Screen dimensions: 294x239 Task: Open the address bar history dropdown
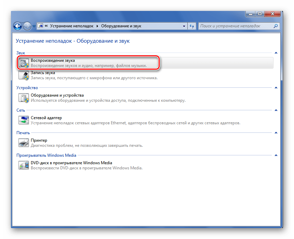pyautogui.click(x=184, y=26)
